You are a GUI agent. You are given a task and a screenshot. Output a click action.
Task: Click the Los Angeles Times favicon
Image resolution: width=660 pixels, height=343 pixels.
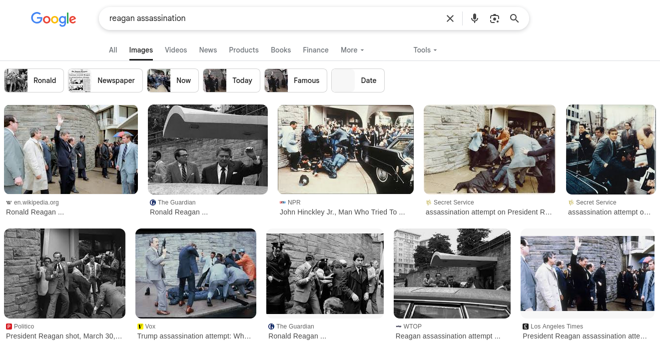[x=526, y=326]
